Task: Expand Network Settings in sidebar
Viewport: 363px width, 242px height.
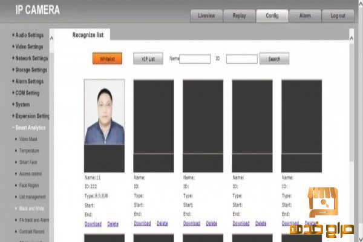Action: point(30,58)
